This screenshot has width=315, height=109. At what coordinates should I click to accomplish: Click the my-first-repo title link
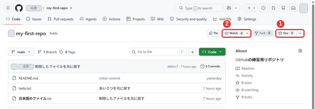tap(31, 33)
